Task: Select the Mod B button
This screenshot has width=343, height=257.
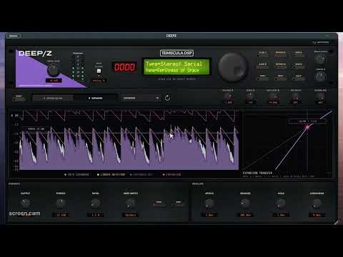Action: (x=298, y=66)
